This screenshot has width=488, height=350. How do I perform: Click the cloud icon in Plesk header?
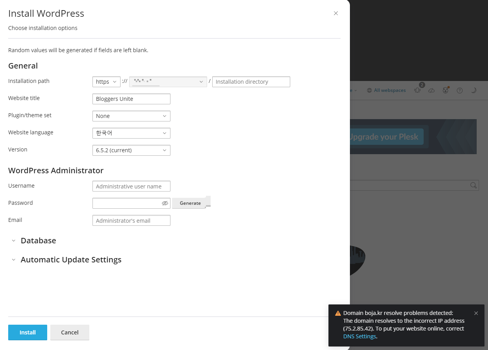[x=431, y=90]
